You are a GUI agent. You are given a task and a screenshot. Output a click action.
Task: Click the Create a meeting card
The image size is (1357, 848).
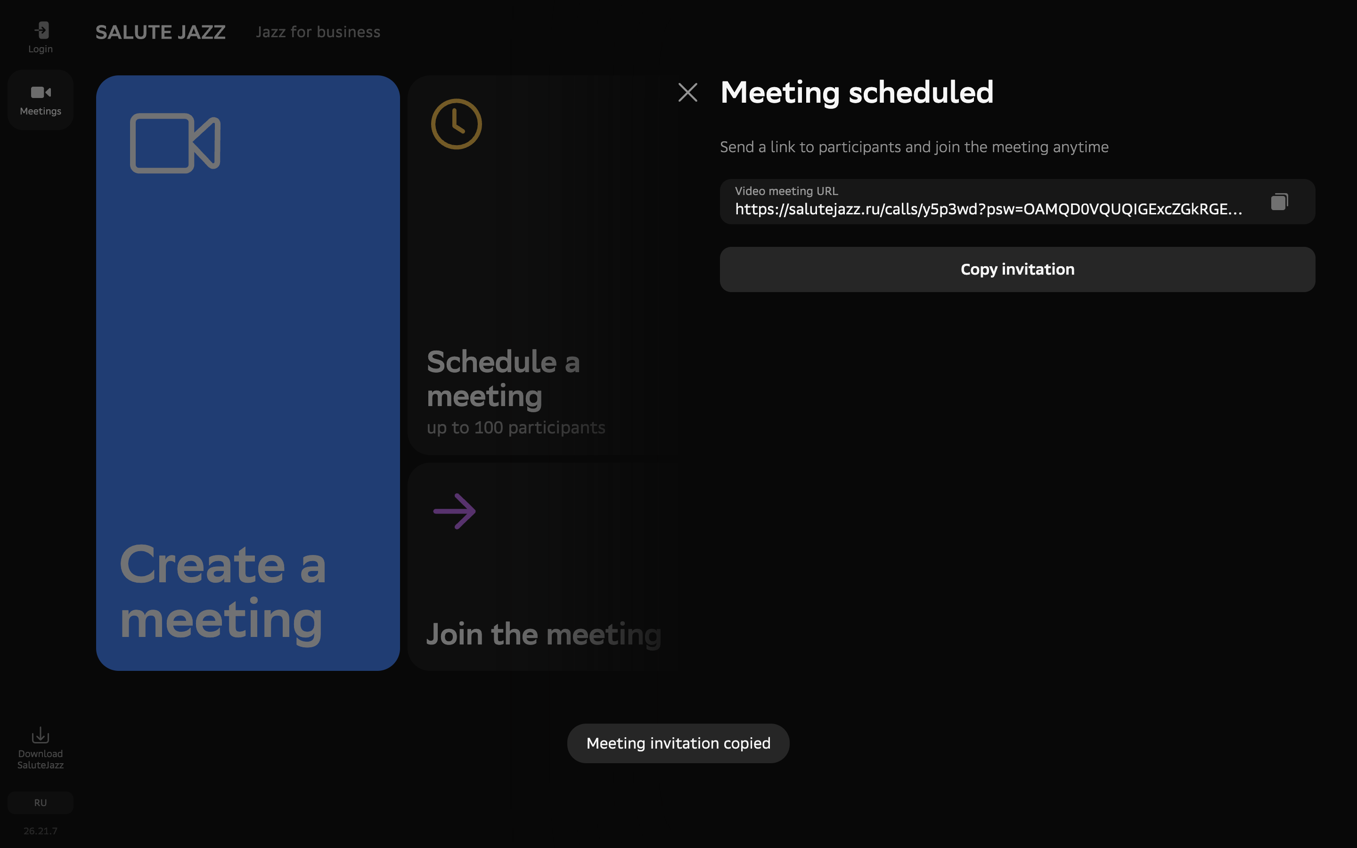(248, 373)
